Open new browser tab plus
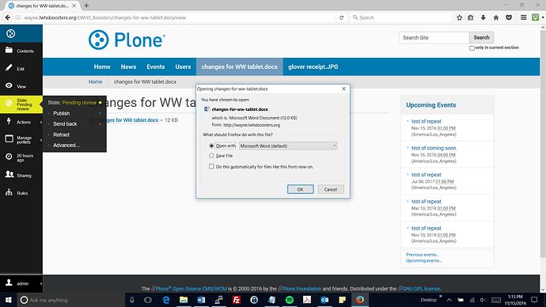Image resolution: width=546 pixels, height=307 pixels. coord(86,6)
